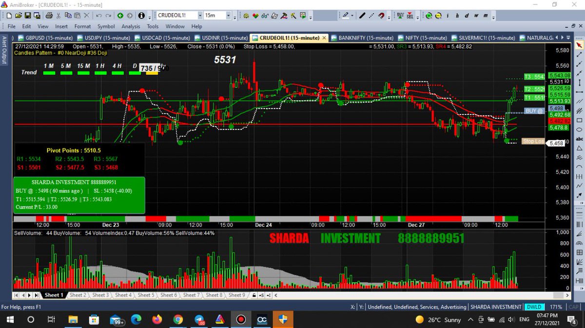The image size is (585, 328).
Task: Click the SELL order icon
Action: pyautogui.click(x=410, y=16)
